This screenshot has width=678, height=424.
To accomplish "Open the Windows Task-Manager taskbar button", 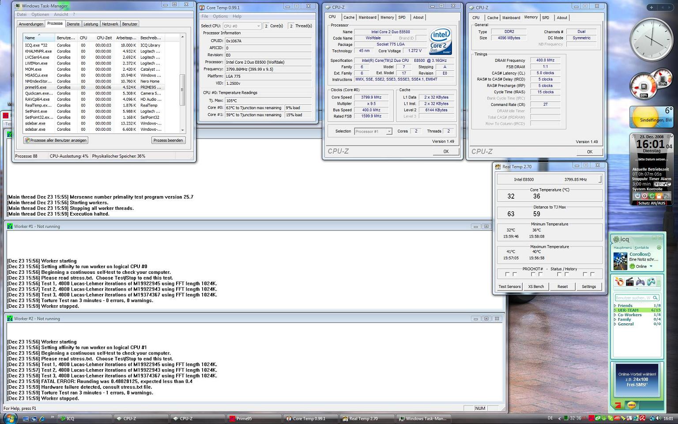I will pos(424,418).
